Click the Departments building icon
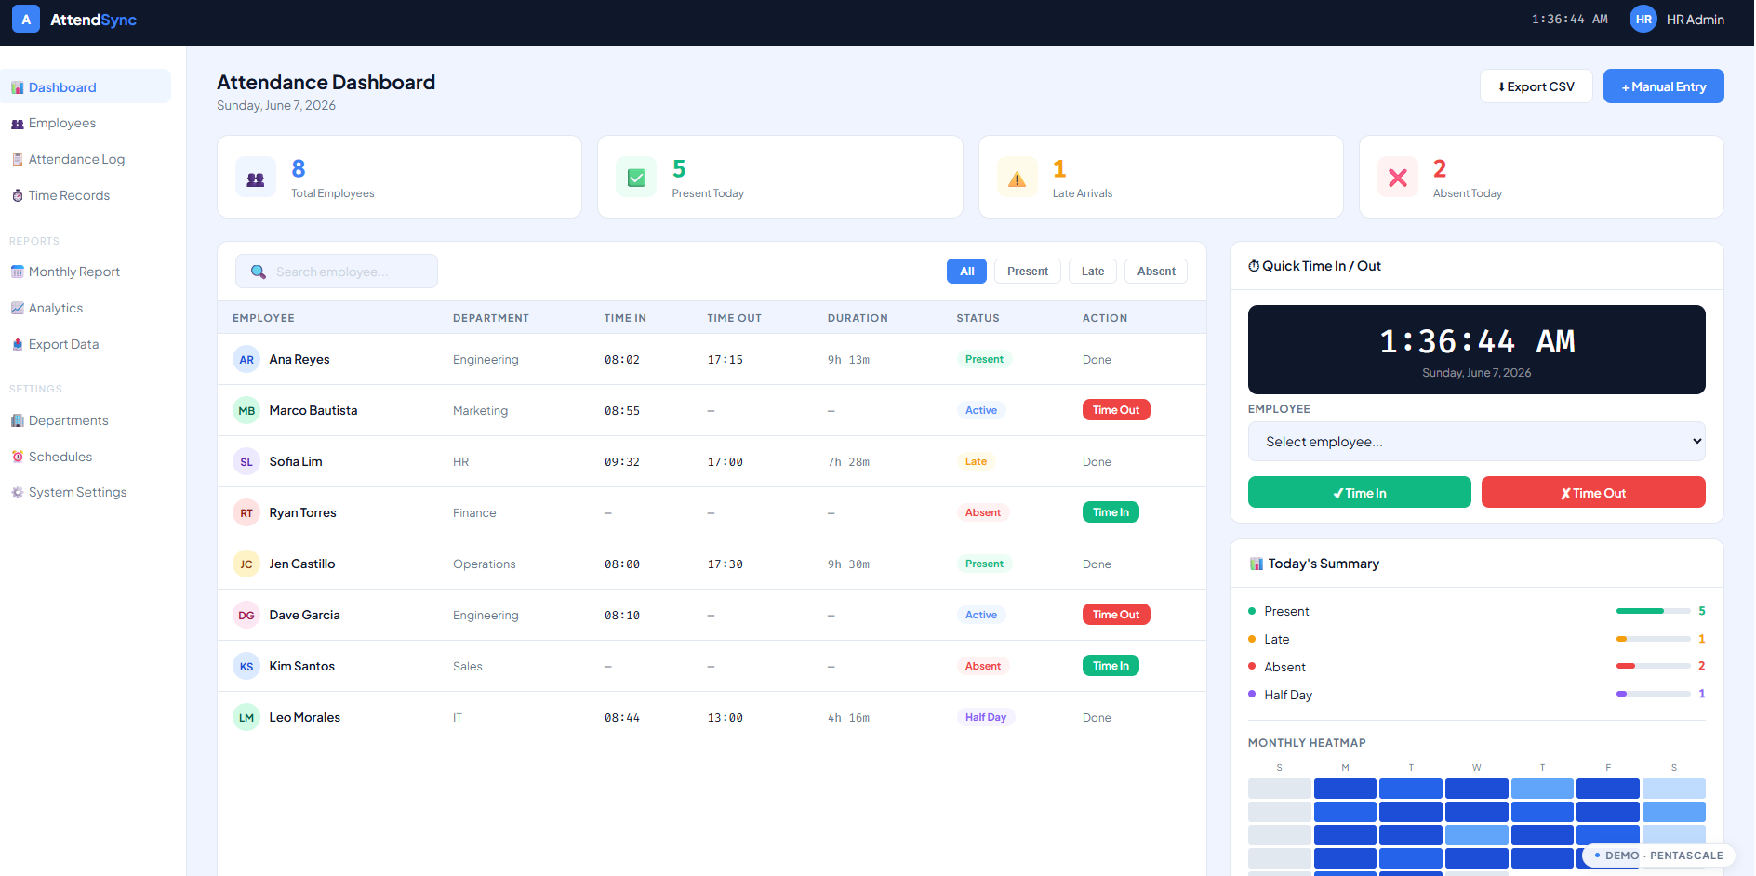This screenshot has height=876, width=1756. pyautogui.click(x=18, y=420)
